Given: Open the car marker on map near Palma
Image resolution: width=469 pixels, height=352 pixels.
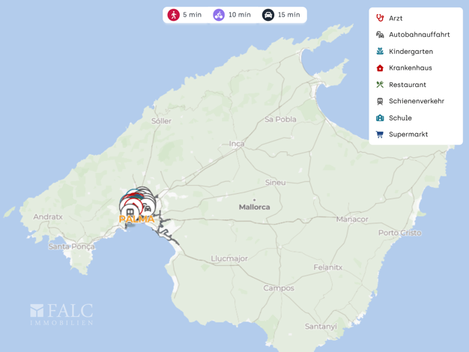Looking at the screenshot, I should click(148, 207).
